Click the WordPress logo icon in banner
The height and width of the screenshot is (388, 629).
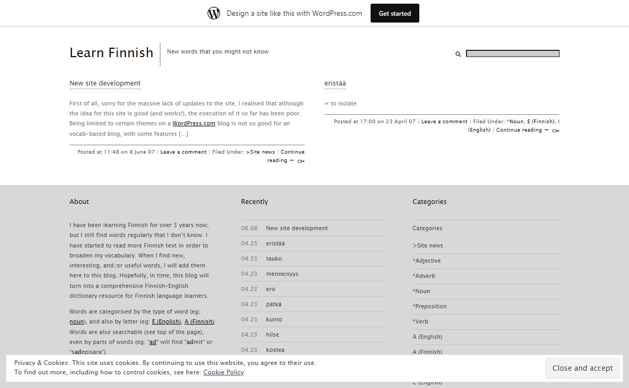[214, 13]
